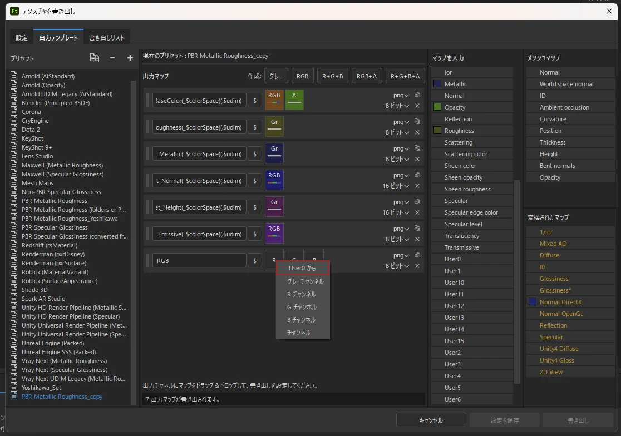Delete the Normal output map
Viewport: 621px width, 436px height.
pyautogui.click(x=417, y=186)
